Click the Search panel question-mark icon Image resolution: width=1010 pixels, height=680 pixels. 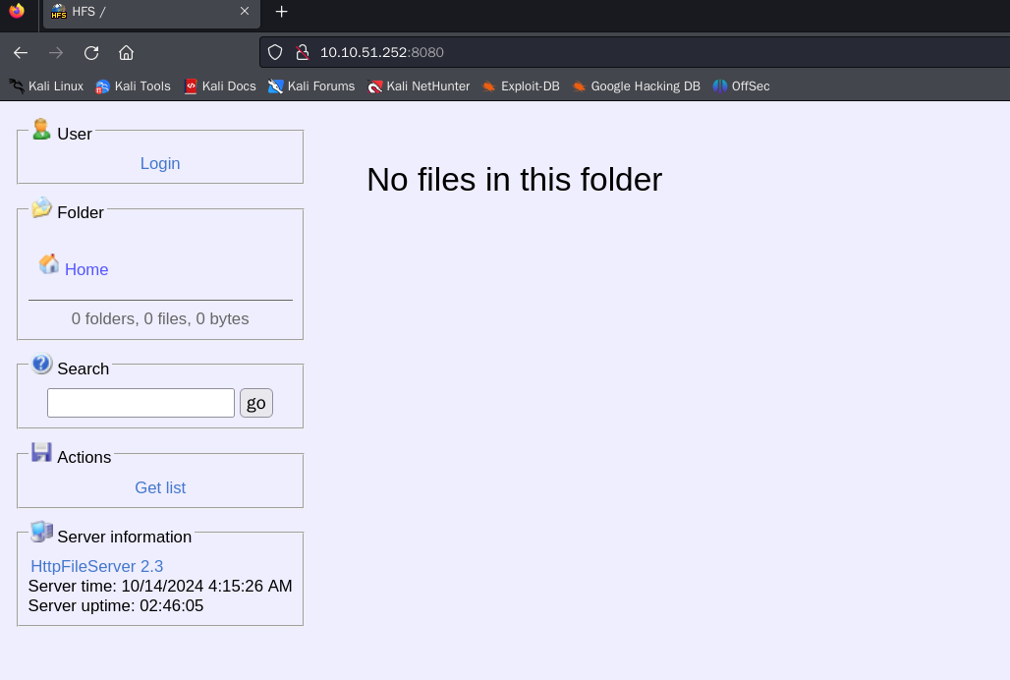[42, 364]
